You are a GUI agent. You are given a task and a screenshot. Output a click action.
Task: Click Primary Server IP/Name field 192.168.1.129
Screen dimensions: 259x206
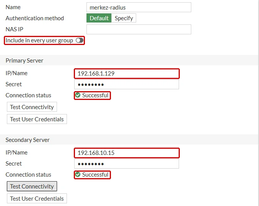click(127, 74)
